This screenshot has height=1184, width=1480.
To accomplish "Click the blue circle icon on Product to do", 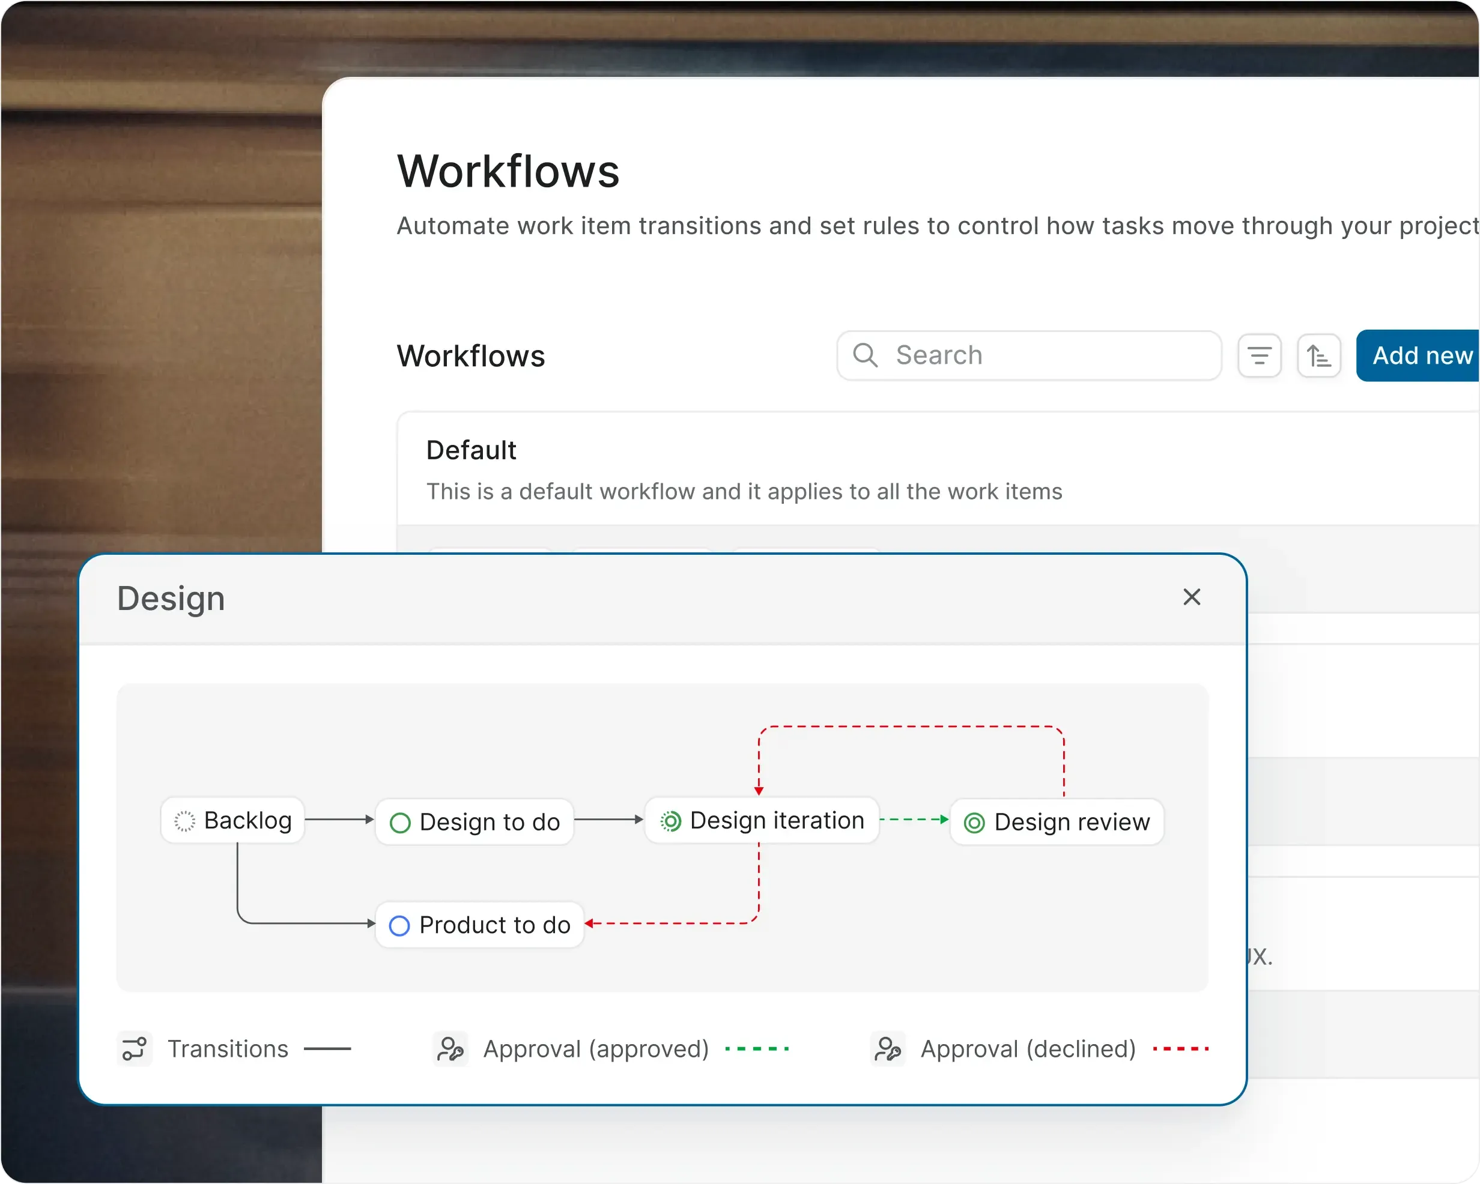I will [399, 925].
